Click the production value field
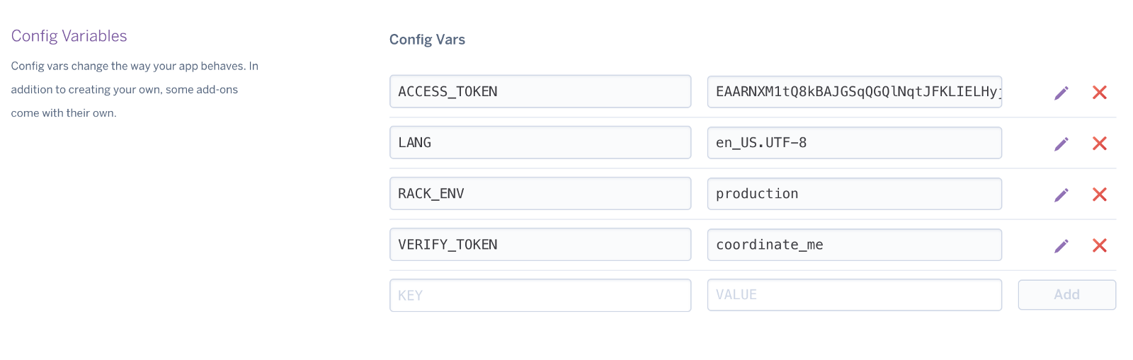 pos(854,194)
